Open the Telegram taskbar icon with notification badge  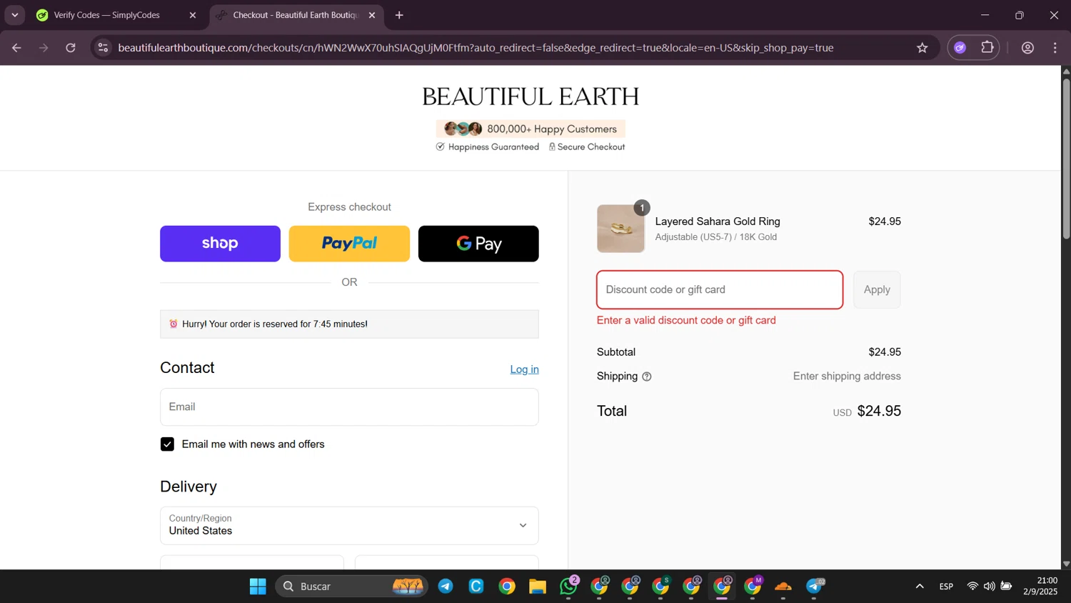(815, 587)
